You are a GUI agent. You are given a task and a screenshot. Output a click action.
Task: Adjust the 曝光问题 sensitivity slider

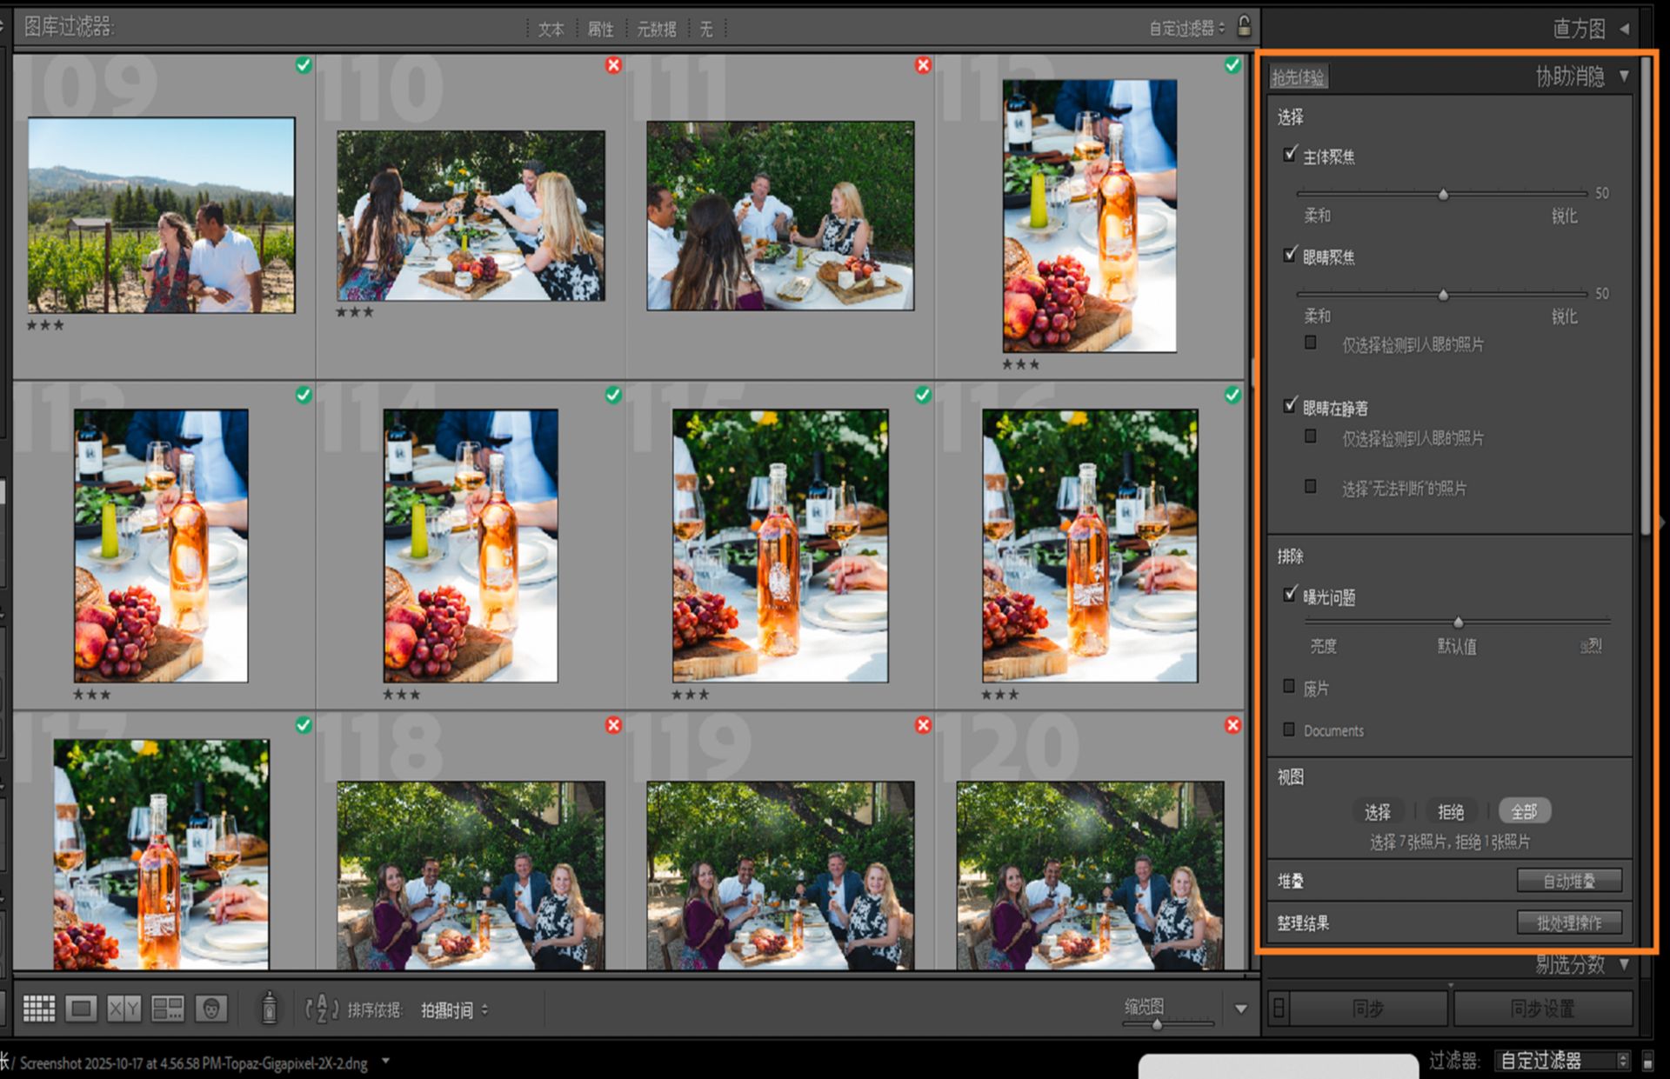pos(1458,622)
